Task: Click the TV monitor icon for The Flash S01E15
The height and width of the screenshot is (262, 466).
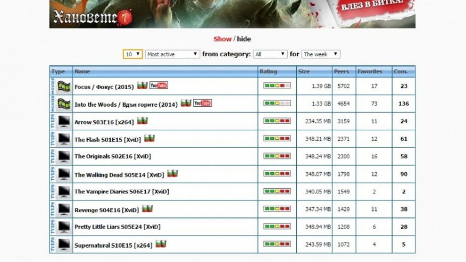Action: [64, 139]
